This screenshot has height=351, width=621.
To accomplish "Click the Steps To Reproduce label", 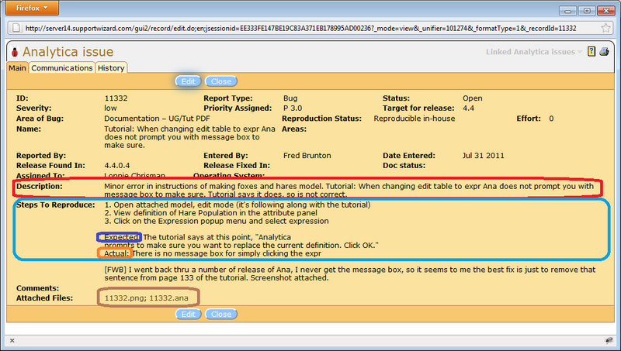I will (55, 205).
